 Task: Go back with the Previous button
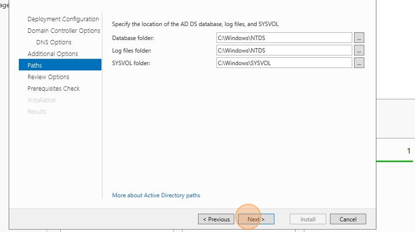point(216,219)
